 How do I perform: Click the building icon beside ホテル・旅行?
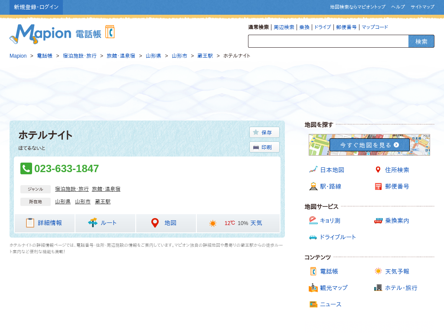click(378, 288)
